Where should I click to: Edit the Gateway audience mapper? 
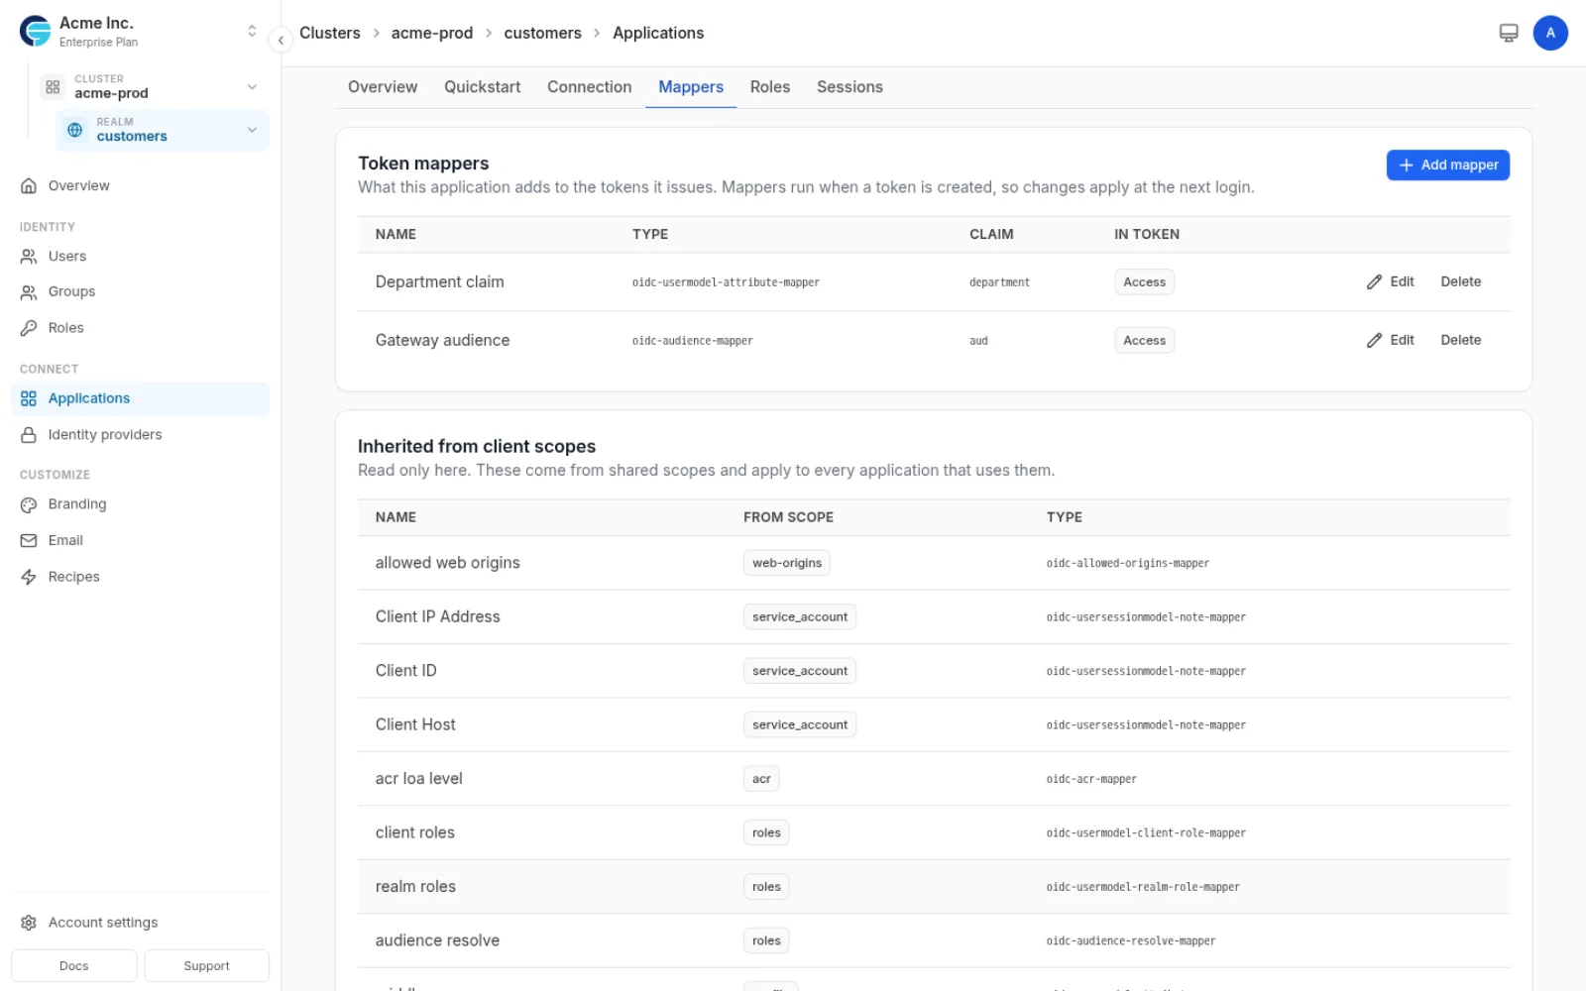(1391, 341)
